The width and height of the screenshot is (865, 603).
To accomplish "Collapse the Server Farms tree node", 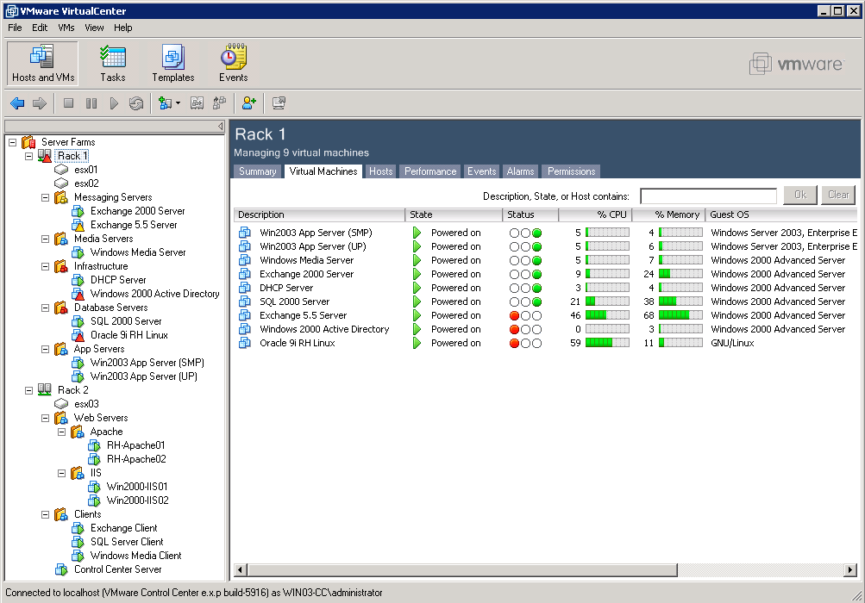I will point(12,142).
